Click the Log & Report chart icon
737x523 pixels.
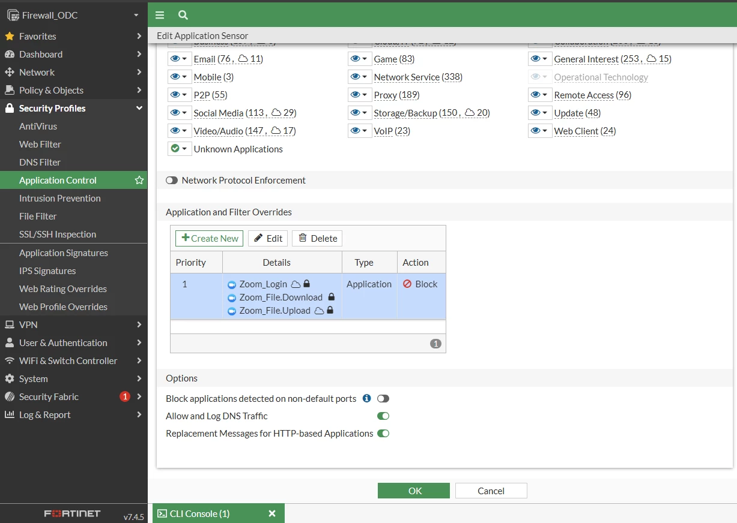pos(9,414)
